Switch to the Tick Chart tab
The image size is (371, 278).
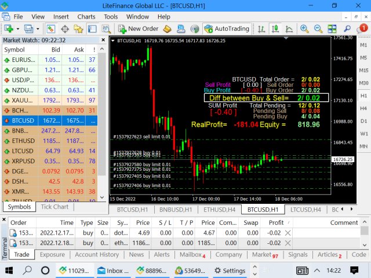(54, 207)
